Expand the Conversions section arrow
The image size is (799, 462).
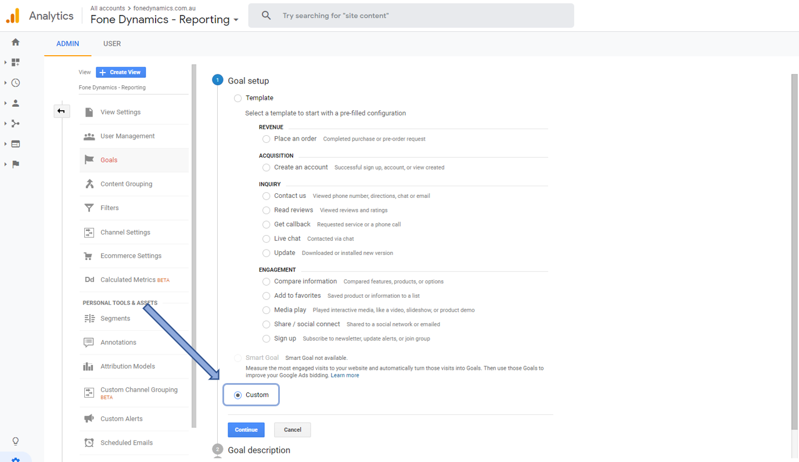coord(5,164)
